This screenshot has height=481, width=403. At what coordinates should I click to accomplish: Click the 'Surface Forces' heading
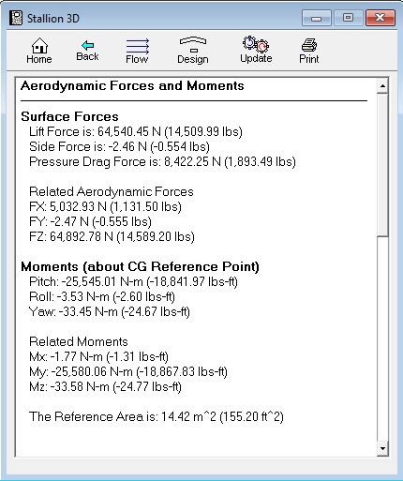tap(69, 116)
